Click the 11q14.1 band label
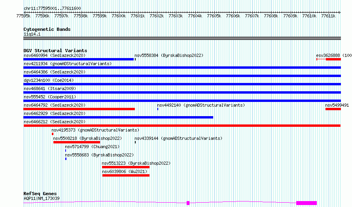This screenshot has width=352, height=207. (x=32, y=34)
